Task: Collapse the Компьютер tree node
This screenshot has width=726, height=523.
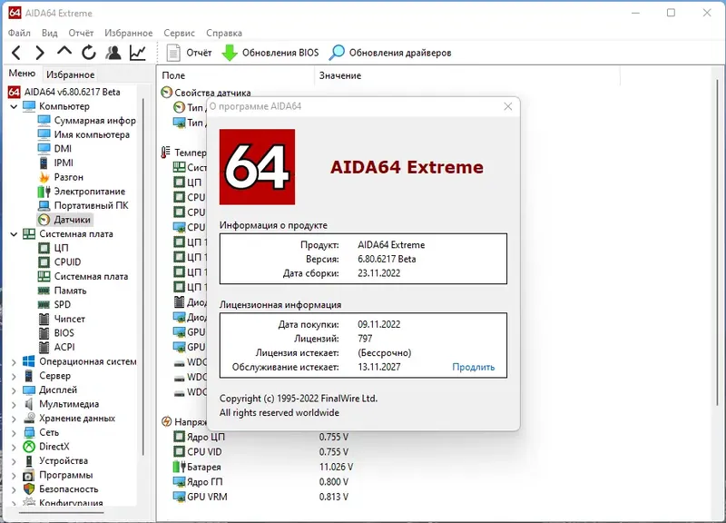Action: (14, 106)
